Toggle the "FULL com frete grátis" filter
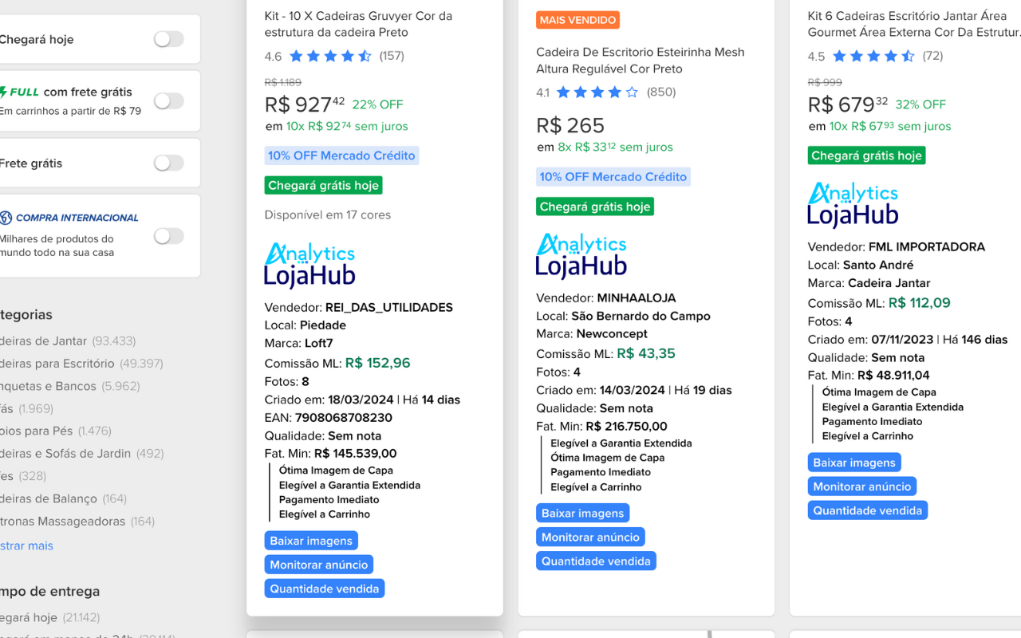The height and width of the screenshot is (638, 1021). [x=168, y=100]
